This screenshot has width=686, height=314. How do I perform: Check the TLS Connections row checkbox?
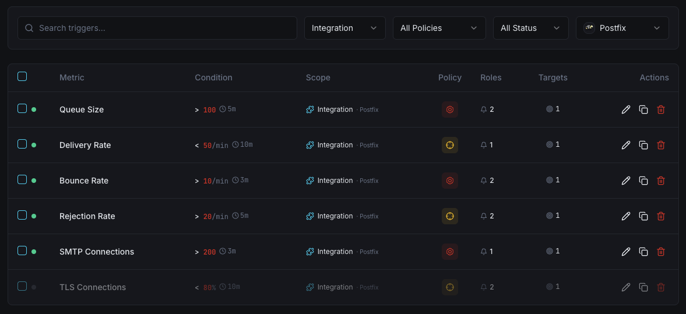[x=22, y=286]
